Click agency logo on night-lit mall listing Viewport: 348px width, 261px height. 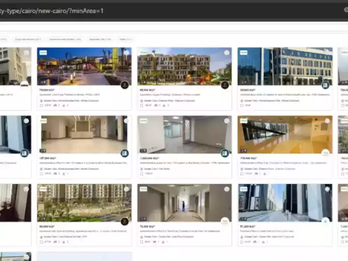(124, 85)
